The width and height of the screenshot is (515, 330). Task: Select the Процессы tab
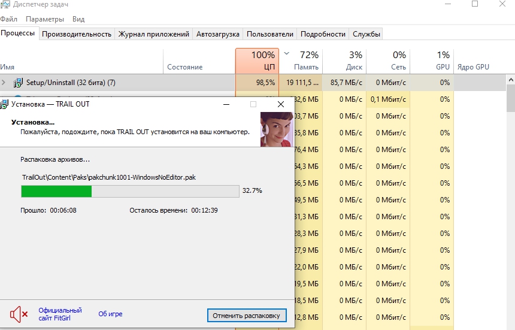coord(18,33)
